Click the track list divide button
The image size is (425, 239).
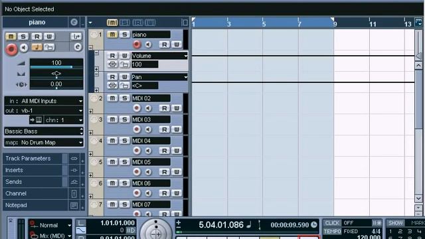click(x=185, y=23)
